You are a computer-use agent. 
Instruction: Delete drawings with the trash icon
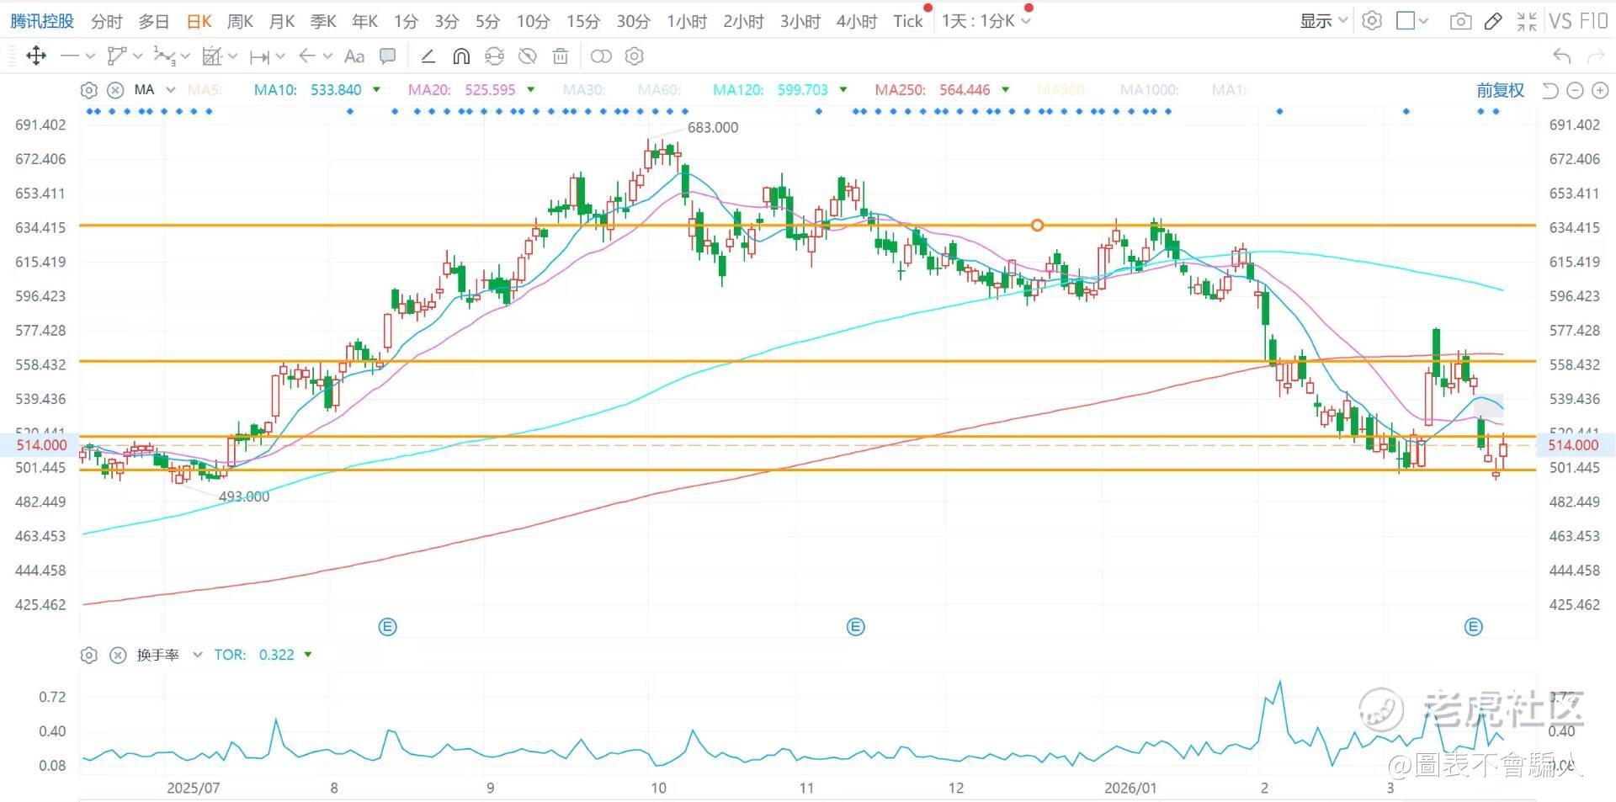[x=561, y=56]
